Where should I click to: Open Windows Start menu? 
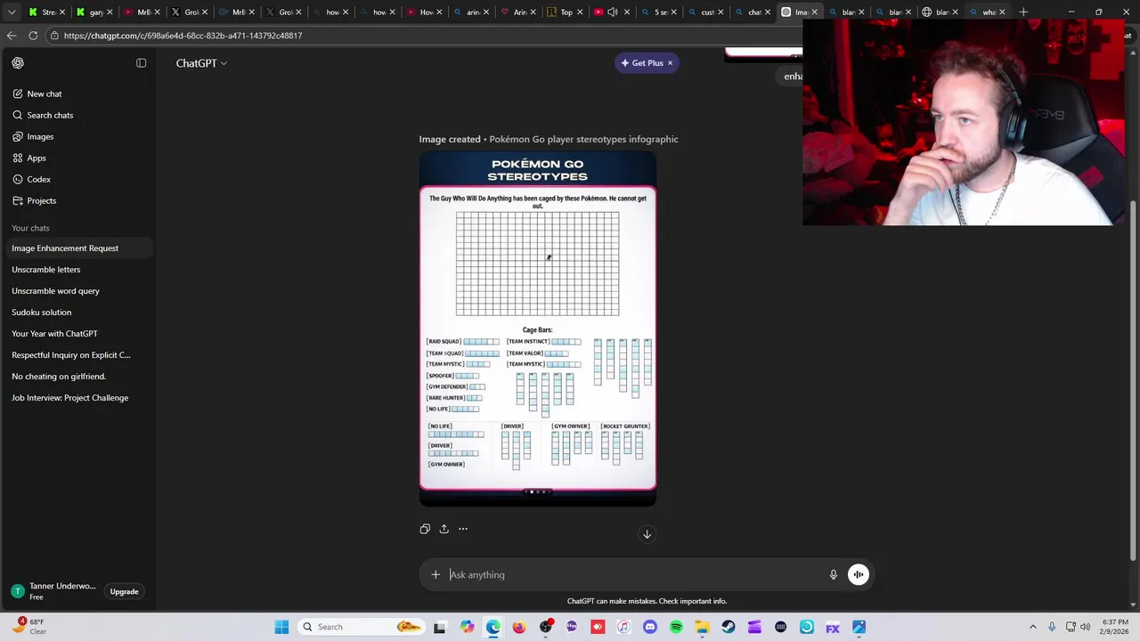point(281,627)
